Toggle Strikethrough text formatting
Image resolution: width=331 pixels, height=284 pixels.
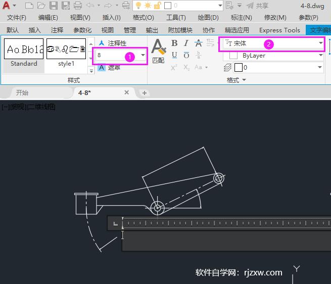(x=199, y=43)
